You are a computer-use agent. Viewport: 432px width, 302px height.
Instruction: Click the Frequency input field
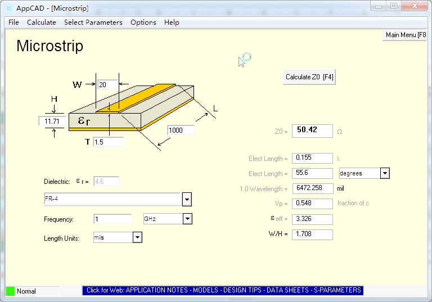[x=112, y=219]
